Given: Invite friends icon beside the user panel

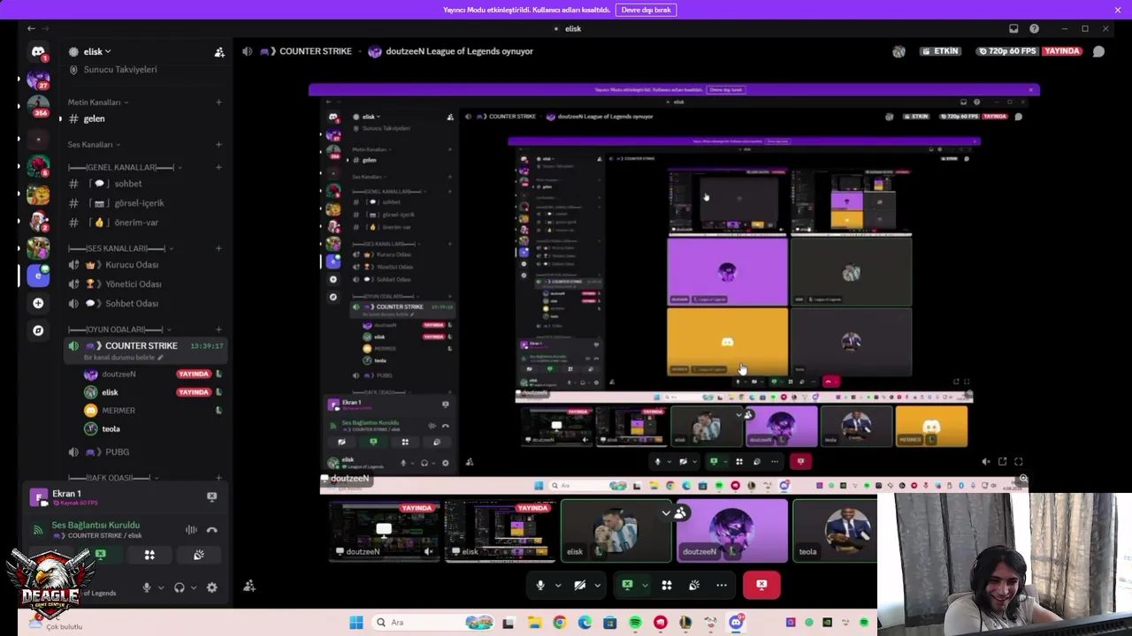Looking at the screenshot, I should pyautogui.click(x=249, y=586).
